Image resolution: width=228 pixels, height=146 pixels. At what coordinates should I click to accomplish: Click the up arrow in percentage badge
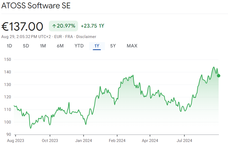coord(54,26)
